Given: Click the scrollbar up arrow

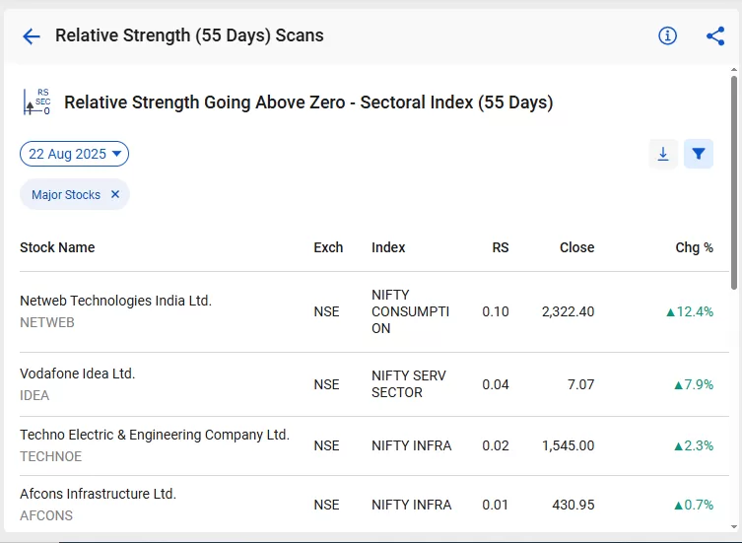Looking at the screenshot, I should click(x=734, y=70).
